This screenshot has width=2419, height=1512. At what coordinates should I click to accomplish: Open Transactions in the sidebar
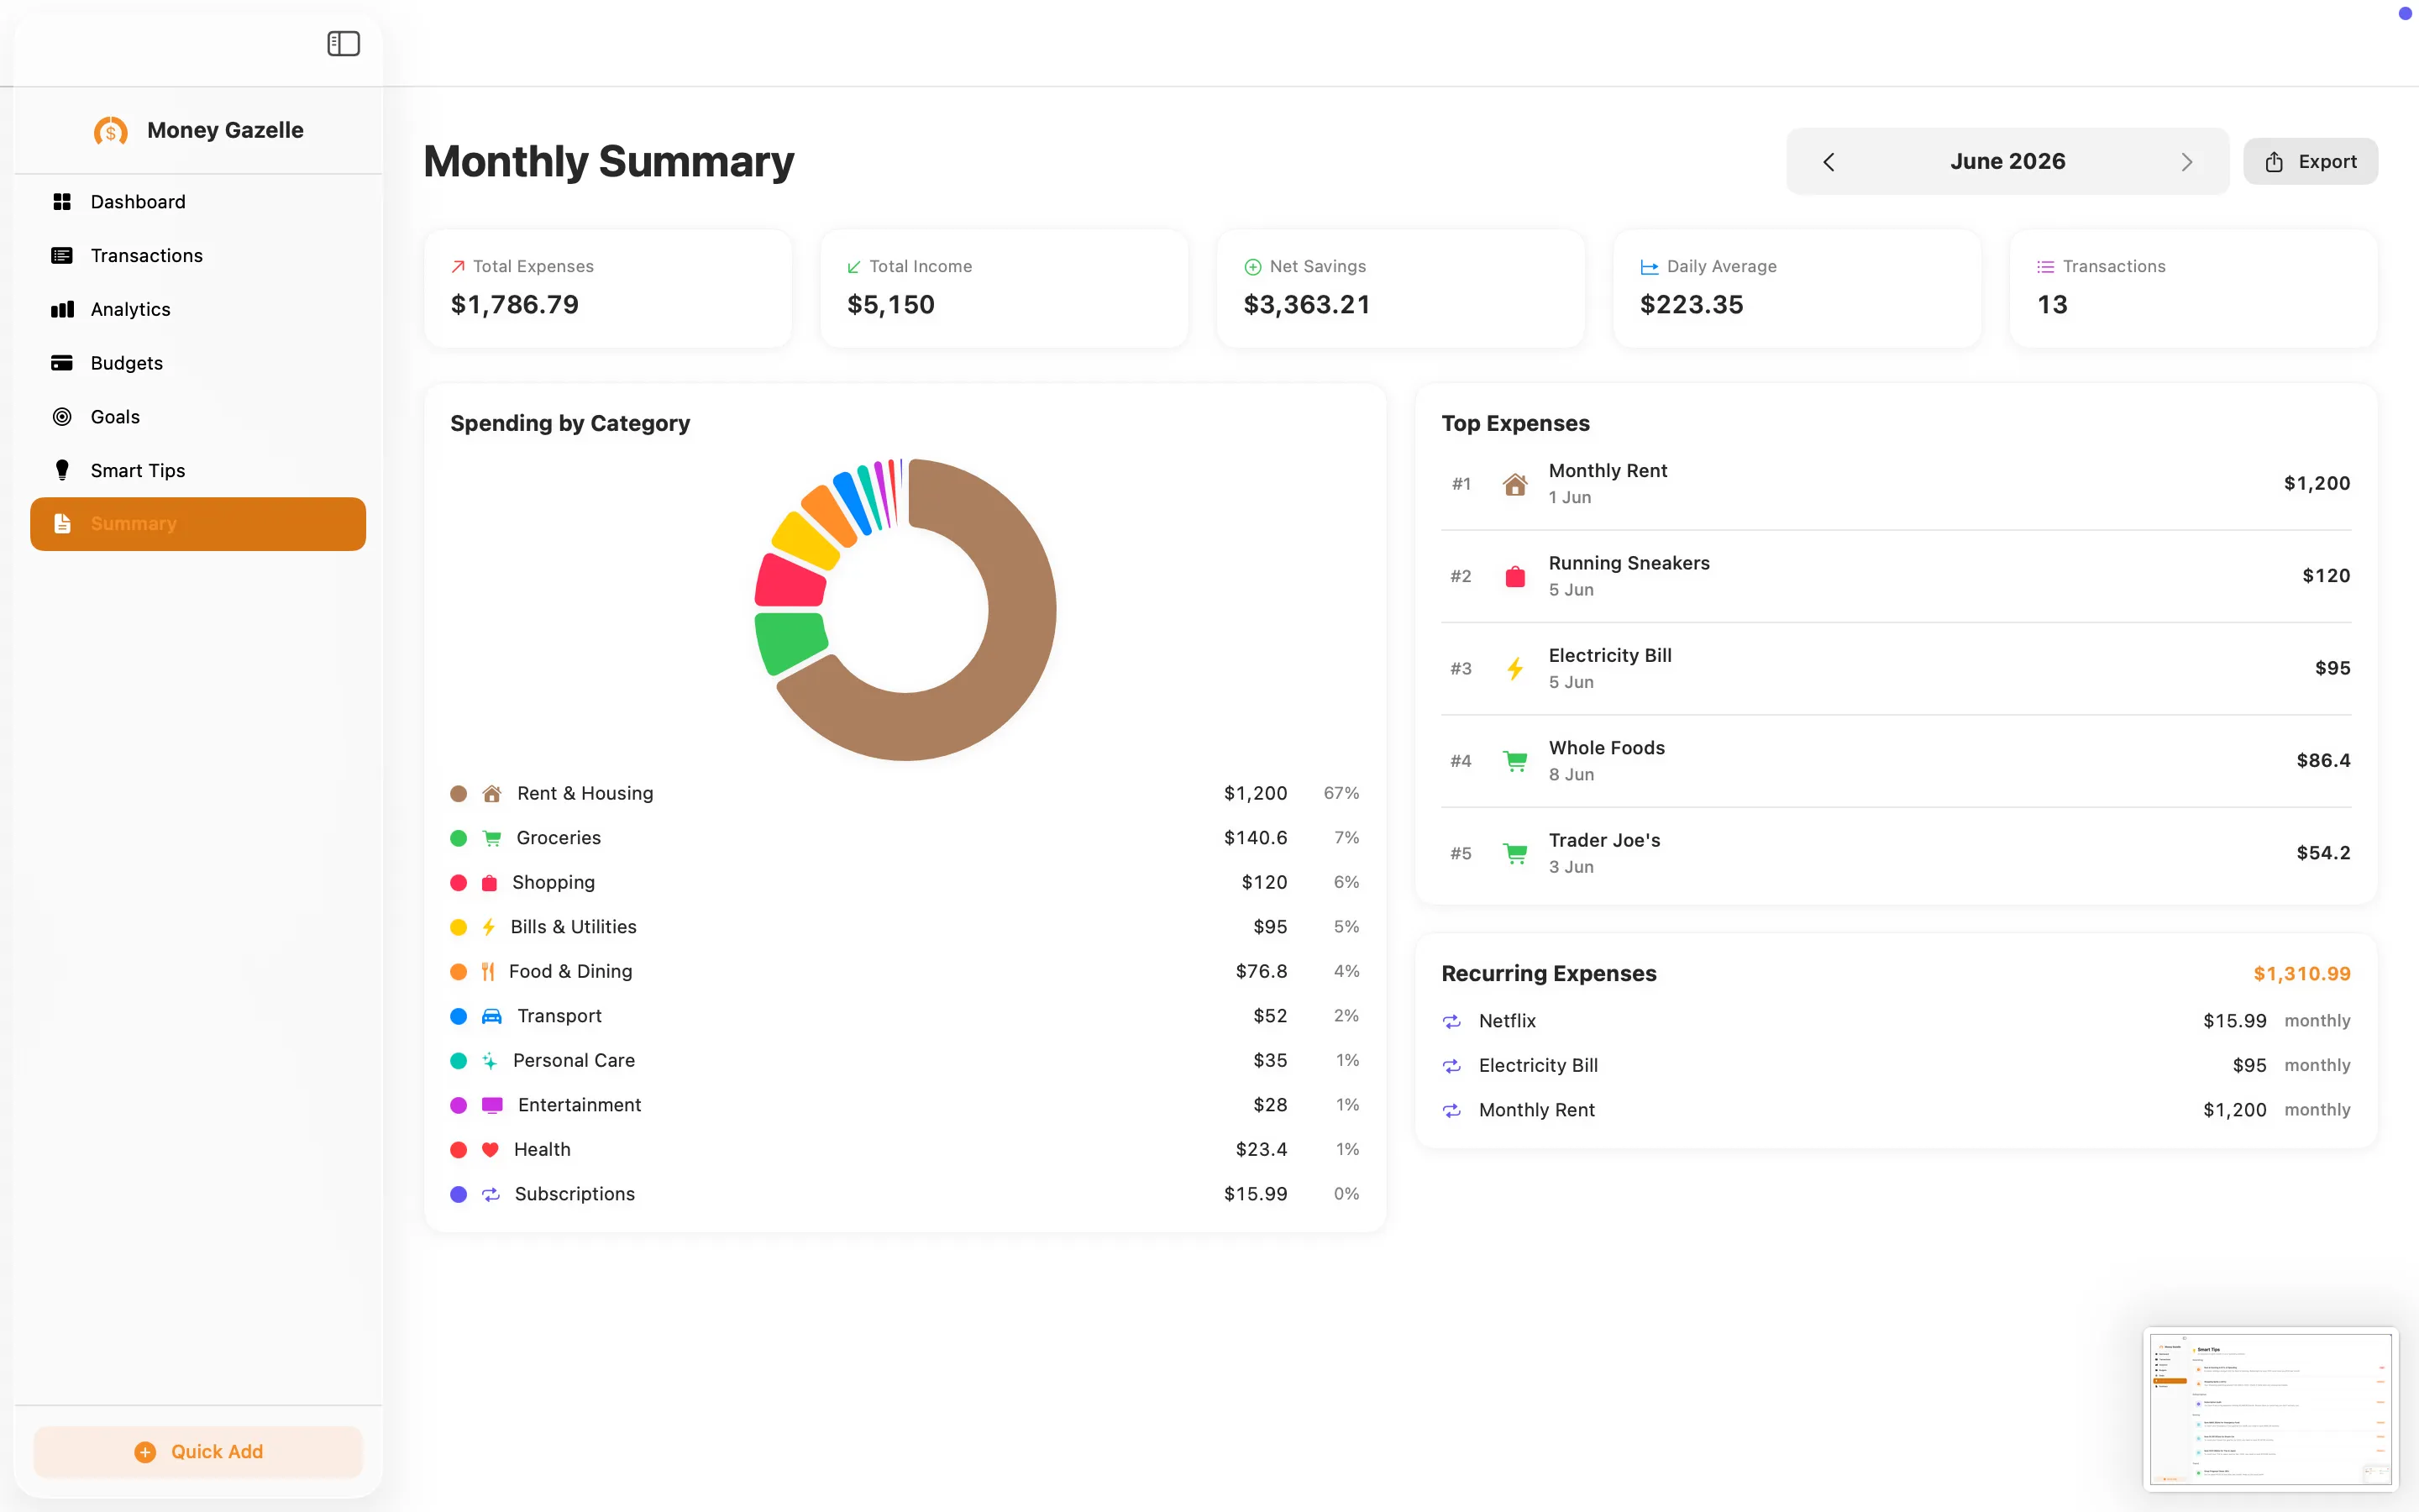click(x=198, y=256)
